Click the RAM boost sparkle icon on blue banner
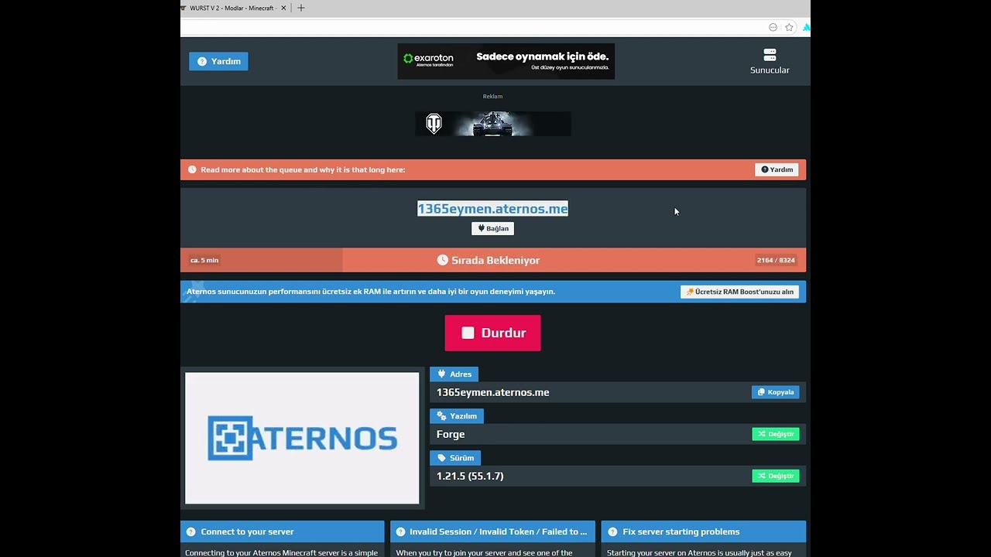991x557 pixels. coord(194,292)
